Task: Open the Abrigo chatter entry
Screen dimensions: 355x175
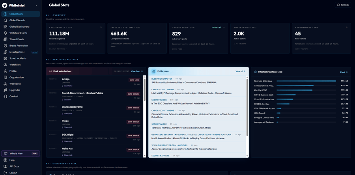Action: tap(95, 82)
